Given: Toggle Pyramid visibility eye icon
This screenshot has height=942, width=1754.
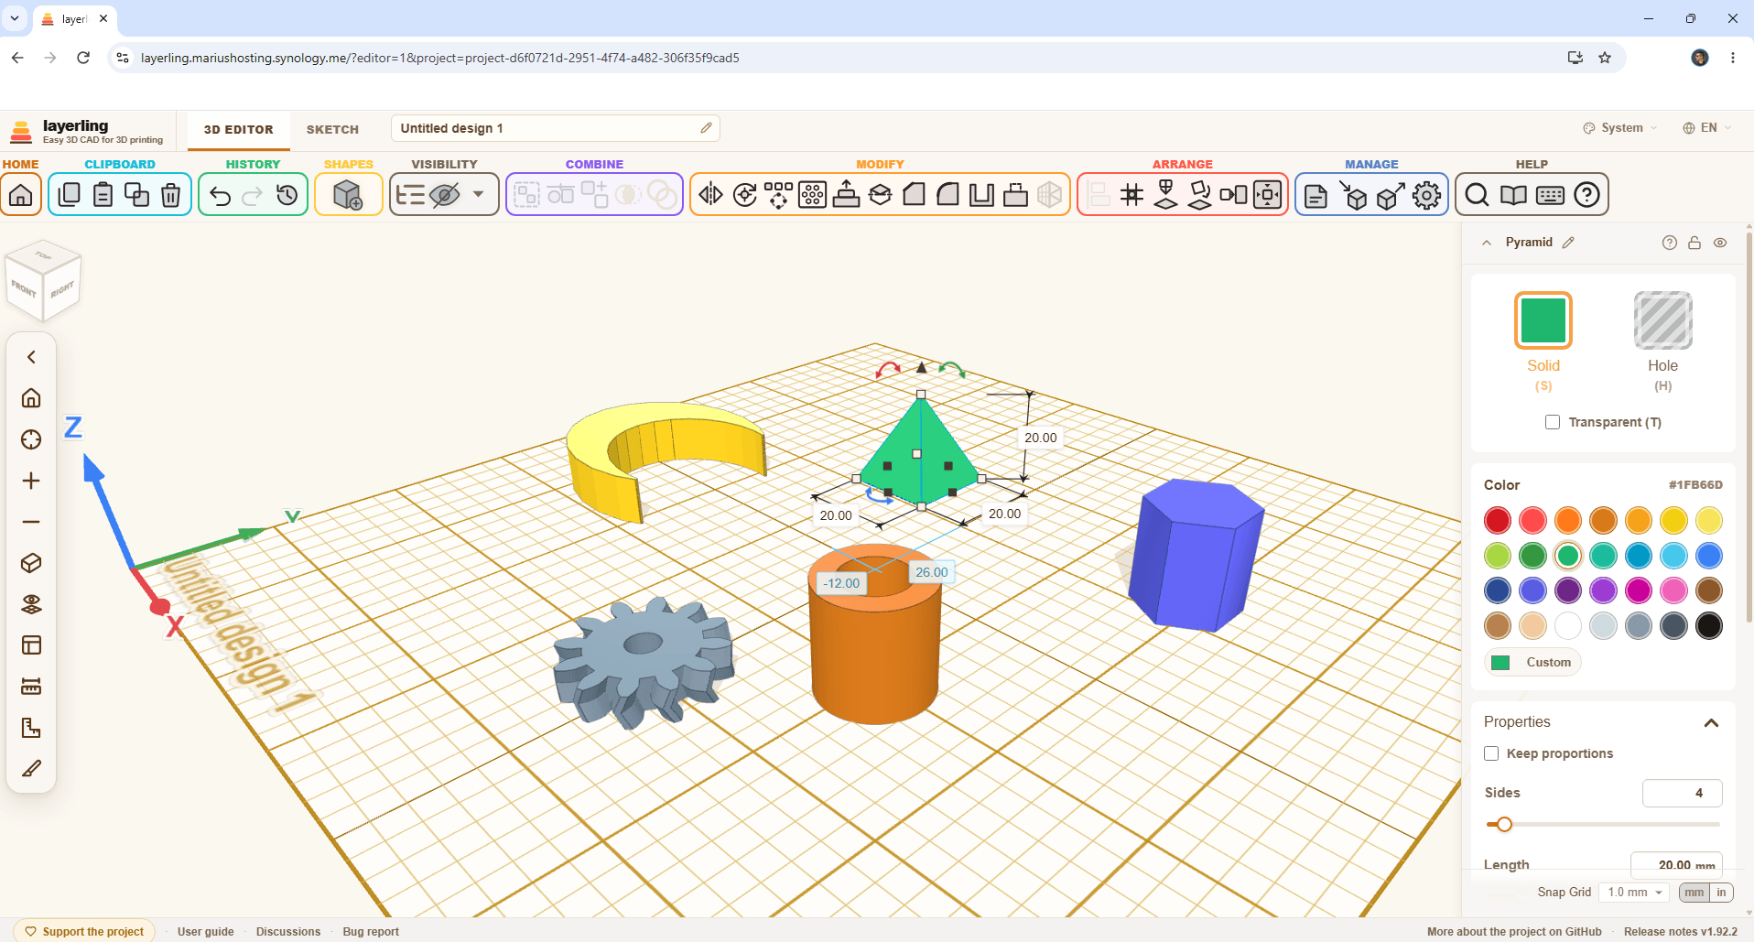Looking at the screenshot, I should pos(1720,243).
